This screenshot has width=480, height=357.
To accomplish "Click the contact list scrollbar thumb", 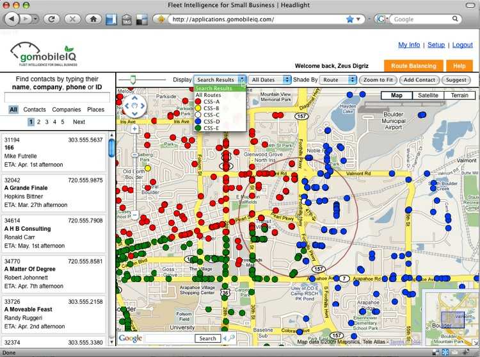I will [112, 147].
